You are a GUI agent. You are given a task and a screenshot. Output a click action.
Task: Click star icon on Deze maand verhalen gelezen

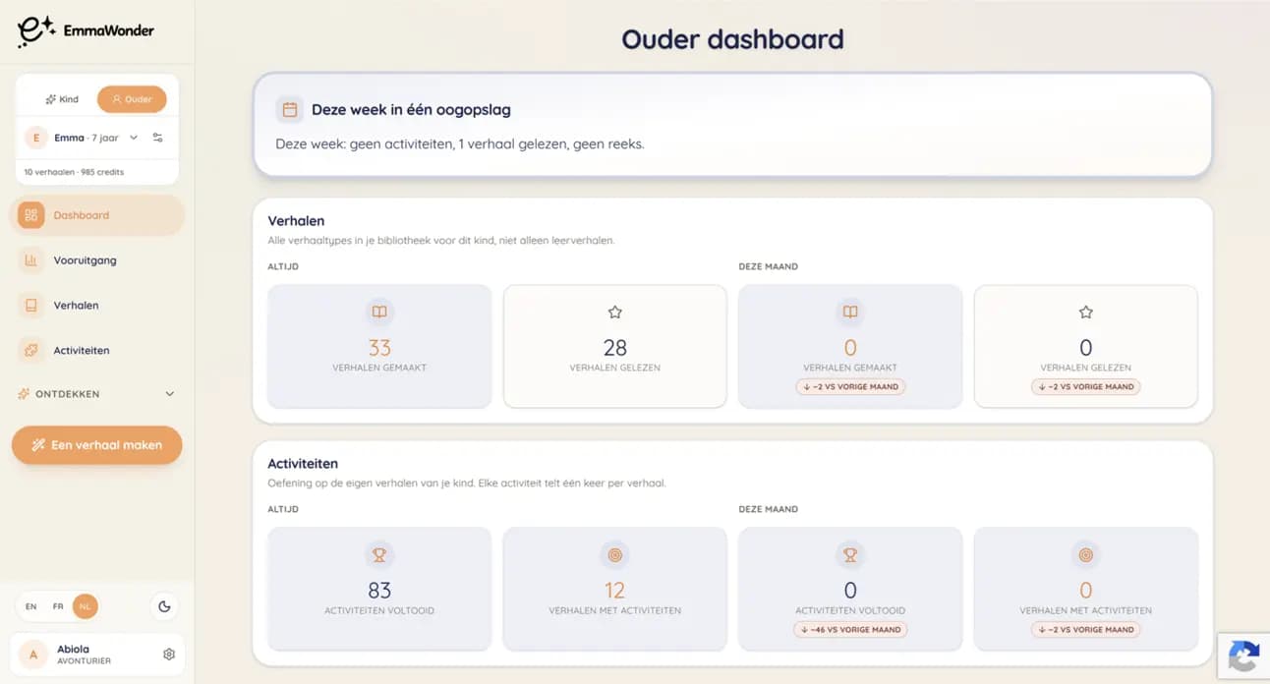(1086, 313)
